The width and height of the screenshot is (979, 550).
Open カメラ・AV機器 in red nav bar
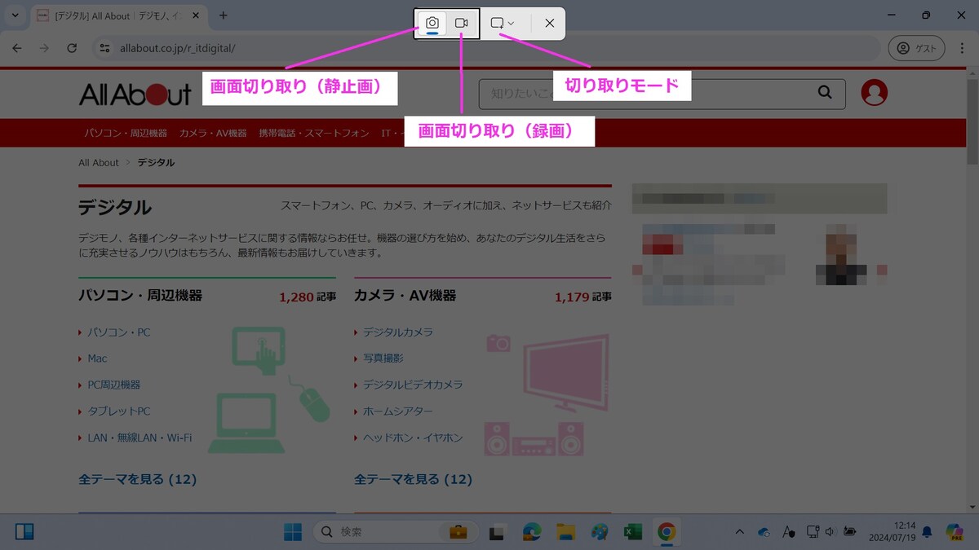(x=213, y=133)
